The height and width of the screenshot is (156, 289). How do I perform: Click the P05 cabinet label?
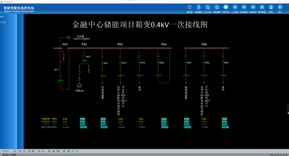point(204,45)
